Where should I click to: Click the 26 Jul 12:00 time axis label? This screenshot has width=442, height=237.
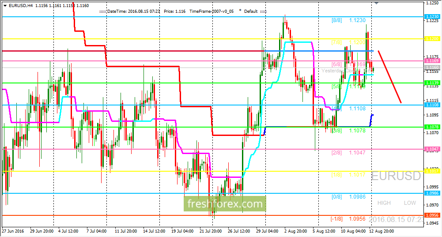pyautogui.click(x=239, y=231)
